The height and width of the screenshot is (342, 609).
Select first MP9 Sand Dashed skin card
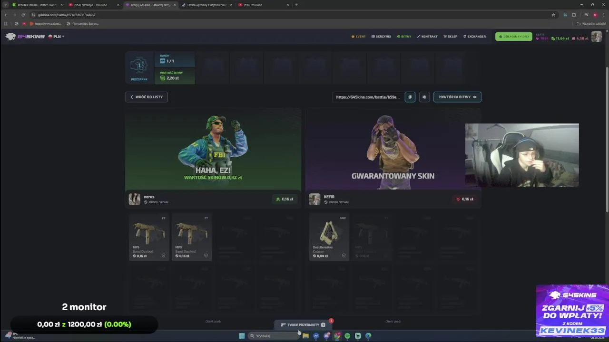pyautogui.click(x=149, y=237)
